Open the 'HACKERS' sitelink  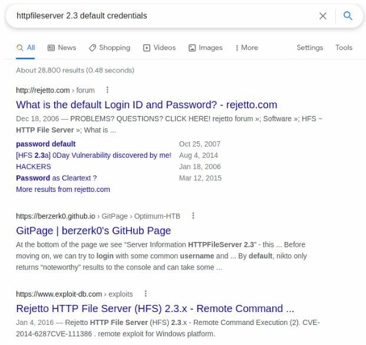(34, 167)
